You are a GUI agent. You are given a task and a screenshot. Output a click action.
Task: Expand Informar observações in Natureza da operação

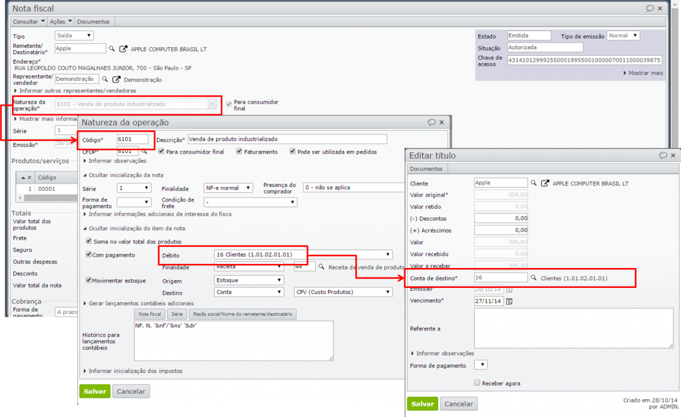pos(114,161)
